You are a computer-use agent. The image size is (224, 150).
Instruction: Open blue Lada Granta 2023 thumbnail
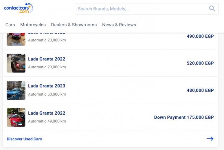click(x=16, y=90)
